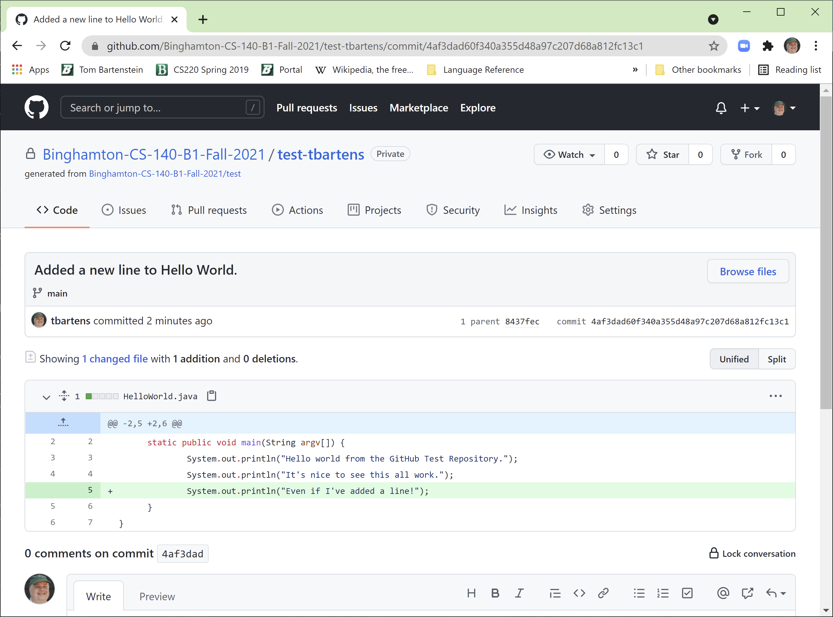Open the Actions tab
This screenshot has height=617, width=833.
click(x=297, y=210)
